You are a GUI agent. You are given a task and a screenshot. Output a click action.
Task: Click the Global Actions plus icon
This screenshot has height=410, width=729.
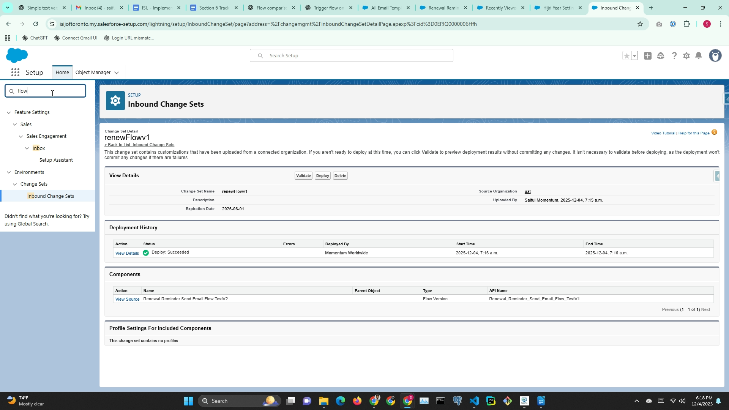tap(648, 56)
